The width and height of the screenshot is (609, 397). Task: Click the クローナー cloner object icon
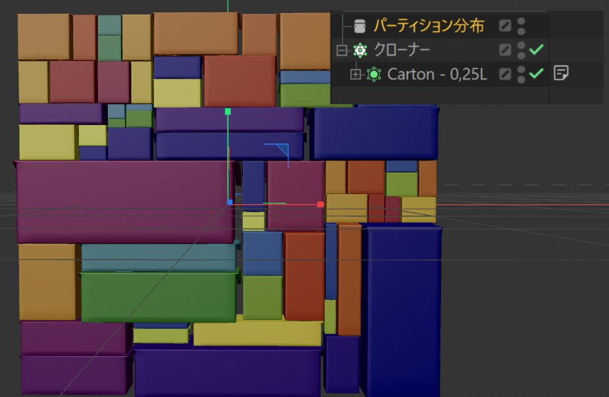[359, 50]
